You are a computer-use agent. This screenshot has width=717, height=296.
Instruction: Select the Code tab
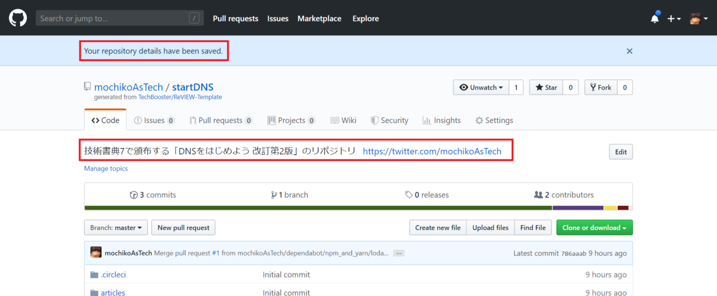[105, 120]
